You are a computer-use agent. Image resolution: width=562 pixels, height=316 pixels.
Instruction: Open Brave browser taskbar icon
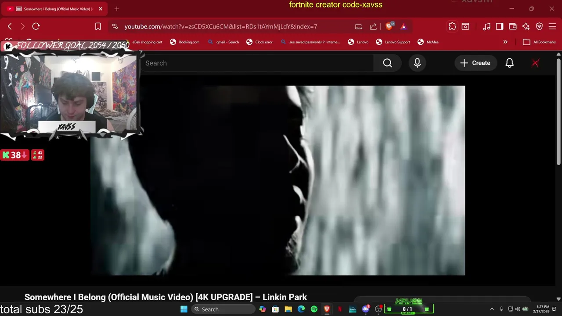click(x=327, y=309)
